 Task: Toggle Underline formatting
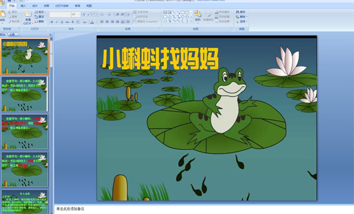coord(62,22)
